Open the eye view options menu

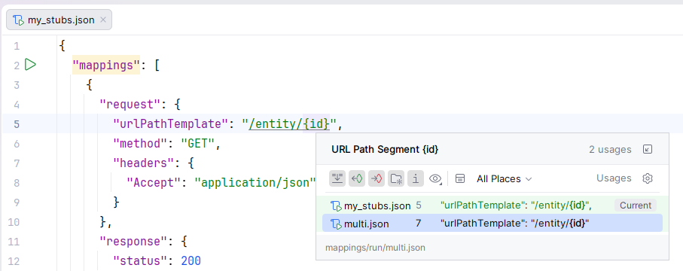(435, 178)
